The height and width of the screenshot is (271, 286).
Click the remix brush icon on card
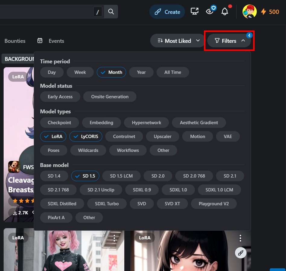[x=240, y=253]
